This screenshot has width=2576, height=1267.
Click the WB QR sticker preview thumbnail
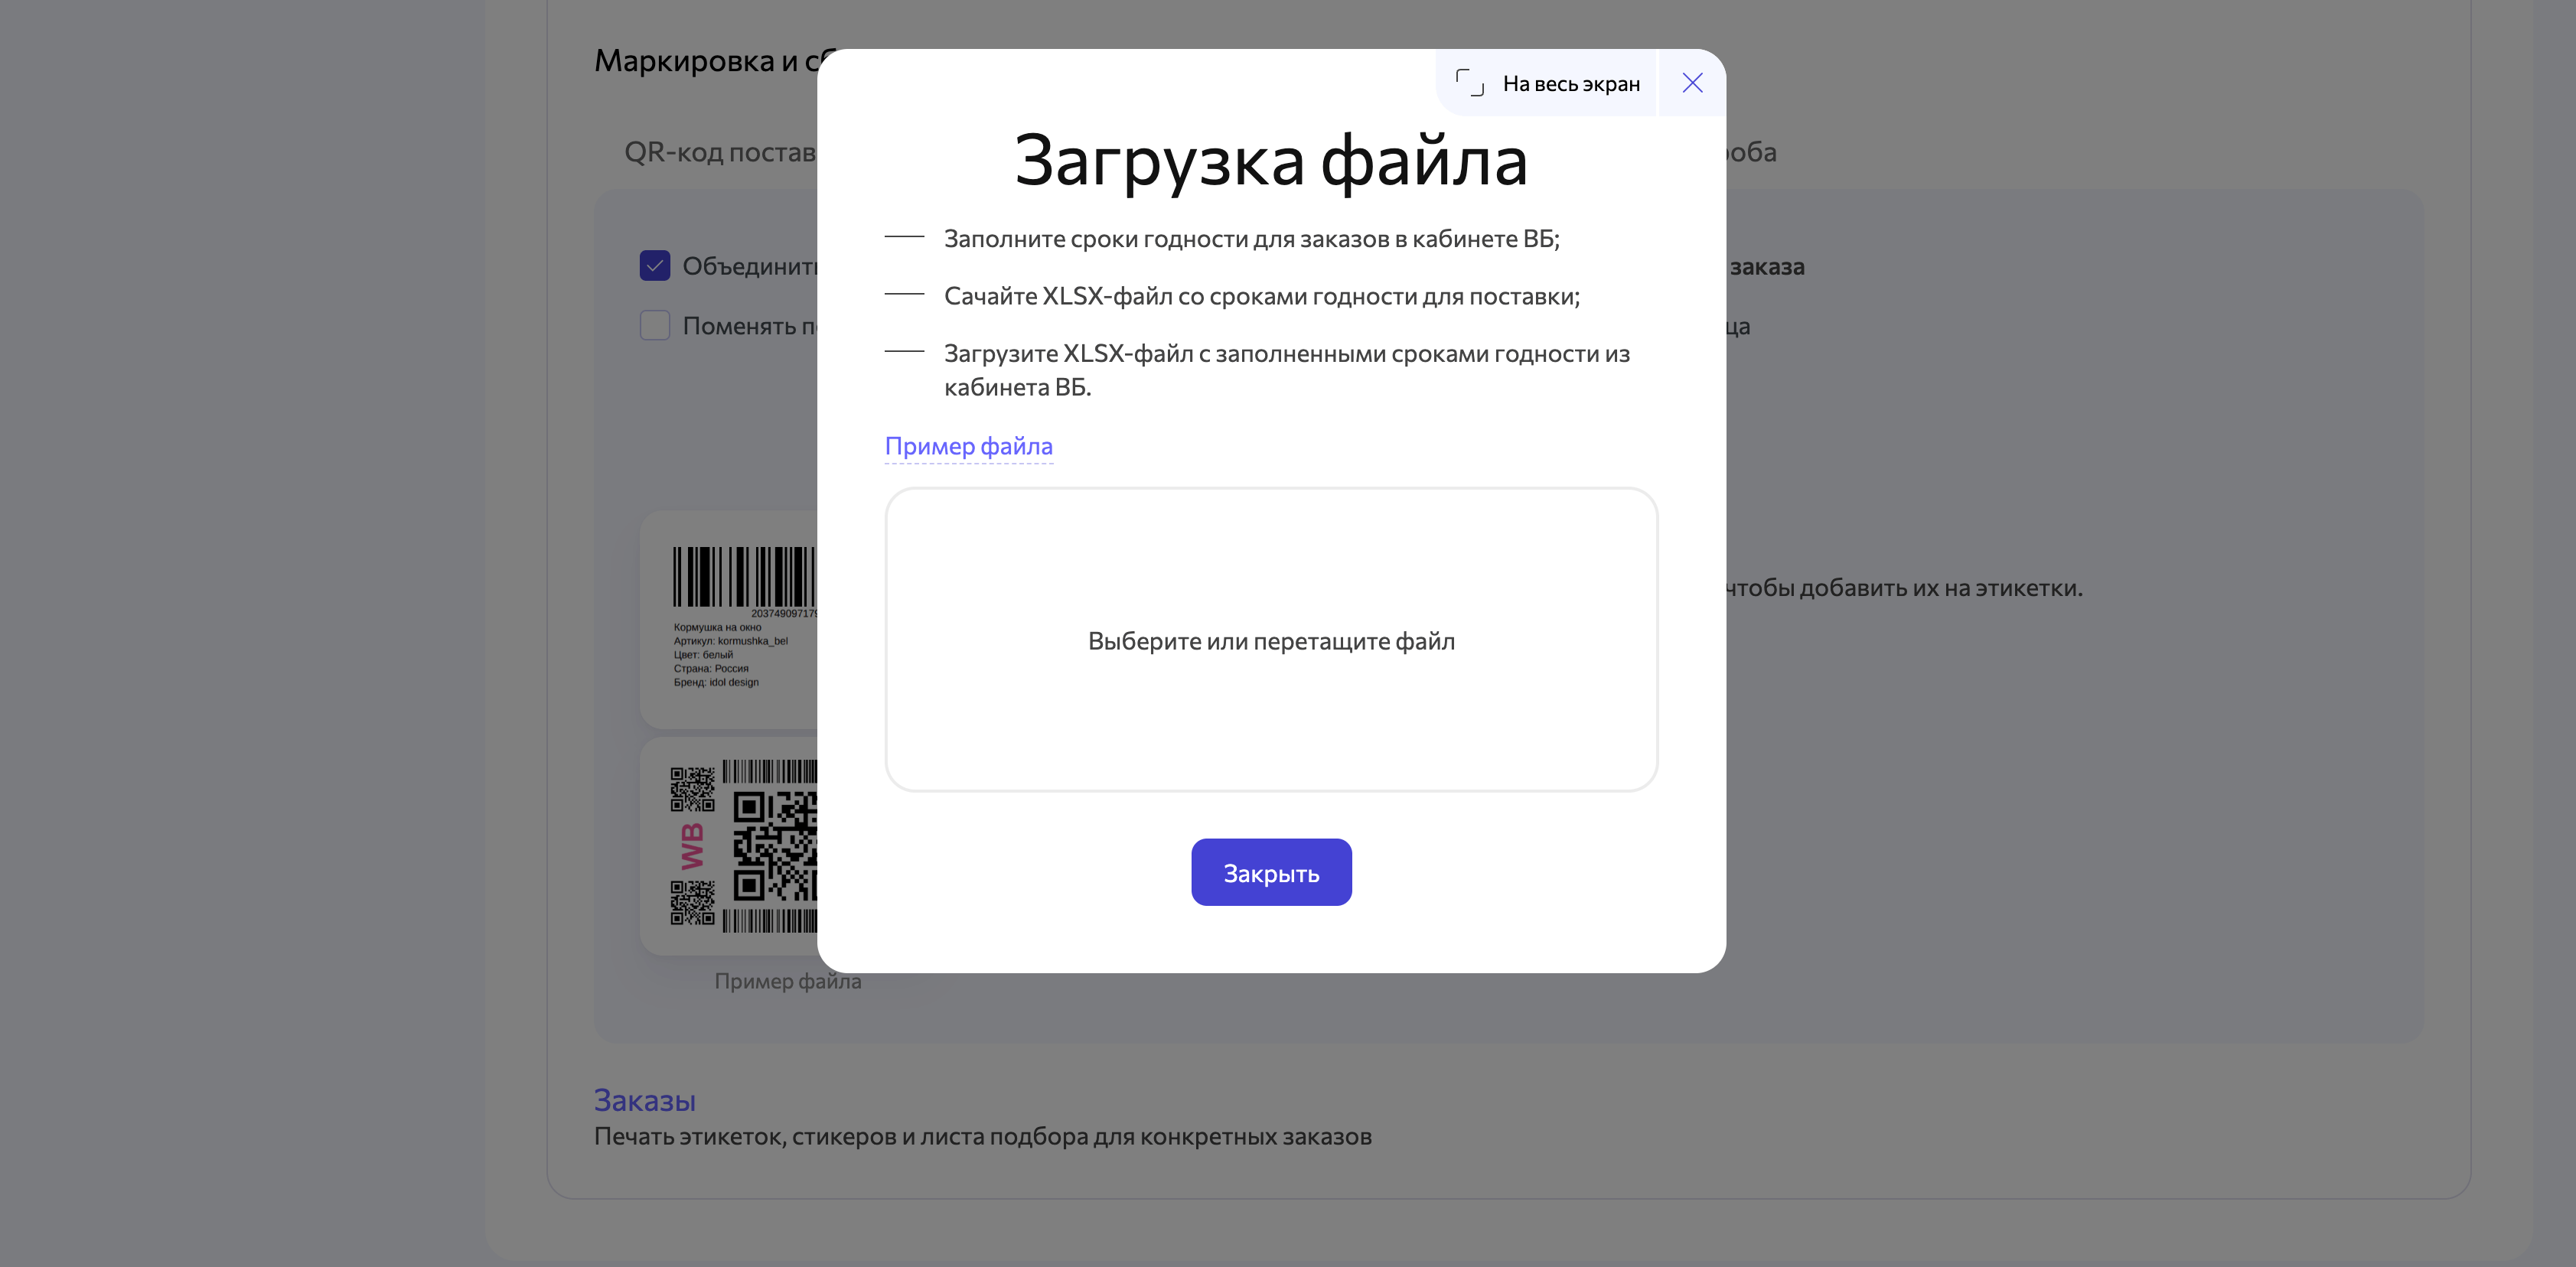[x=729, y=846]
